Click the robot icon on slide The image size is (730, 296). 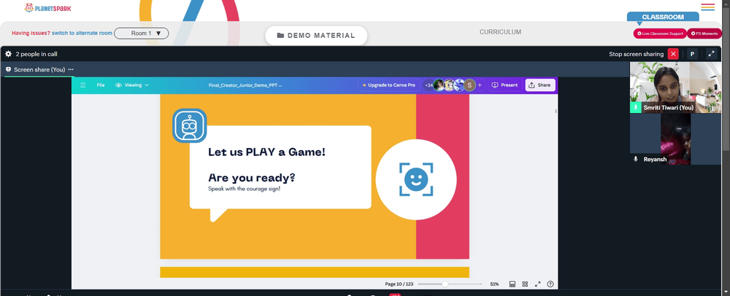(x=189, y=125)
